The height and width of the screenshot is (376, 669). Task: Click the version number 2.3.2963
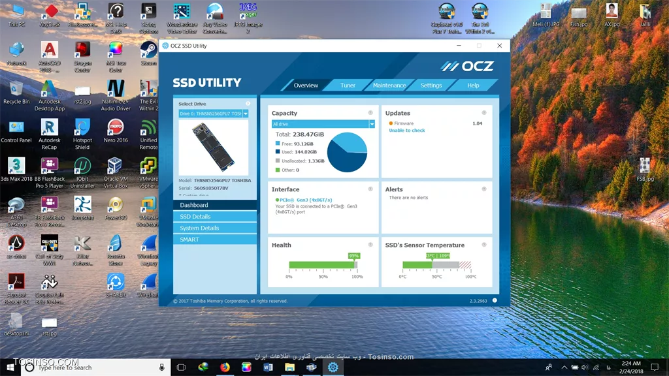[x=478, y=301]
